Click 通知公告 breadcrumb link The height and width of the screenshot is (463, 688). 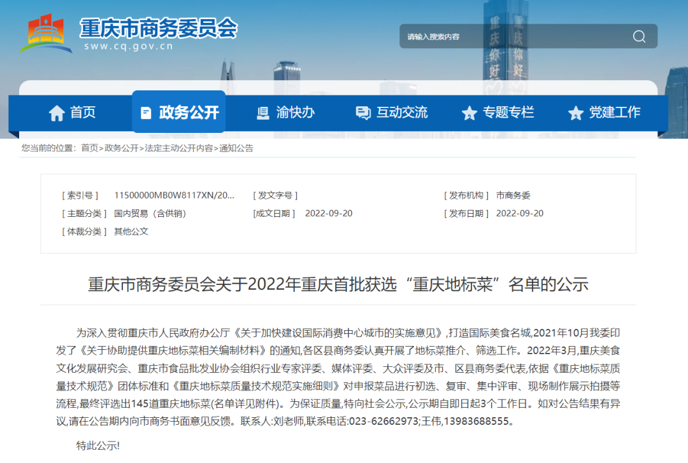[x=236, y=148]
